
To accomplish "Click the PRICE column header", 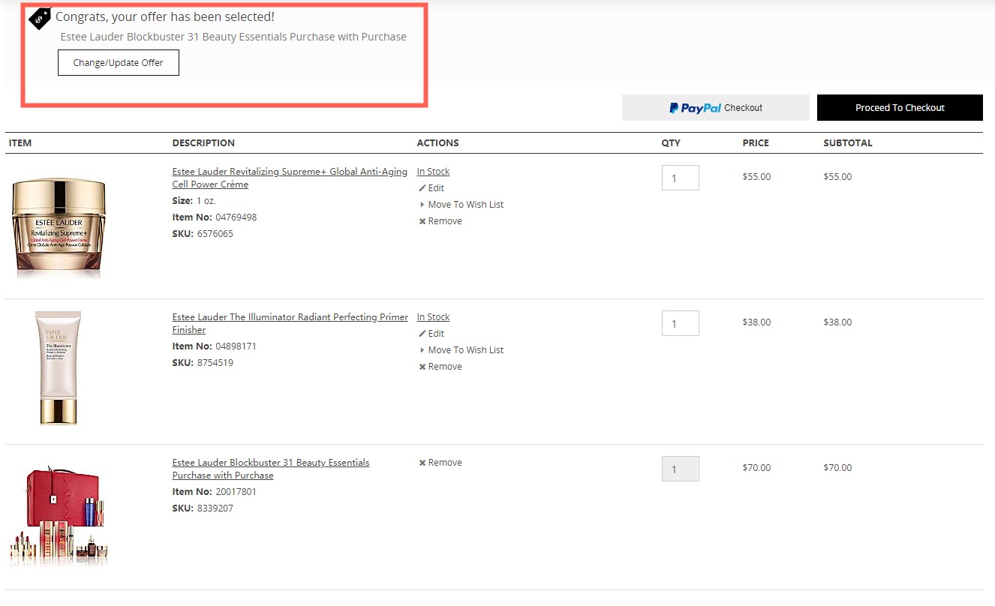I will click(x=756, y=143).
